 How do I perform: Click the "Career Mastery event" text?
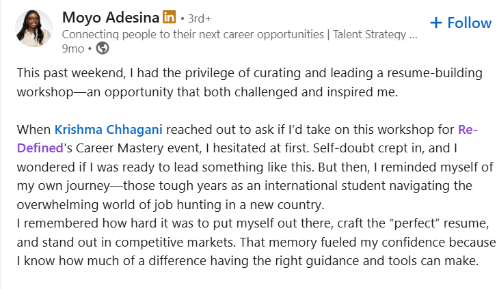pos(130,148)
